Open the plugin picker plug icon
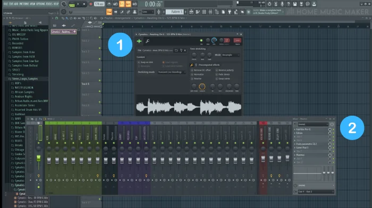Screen dimensions: 372x208 230,12
